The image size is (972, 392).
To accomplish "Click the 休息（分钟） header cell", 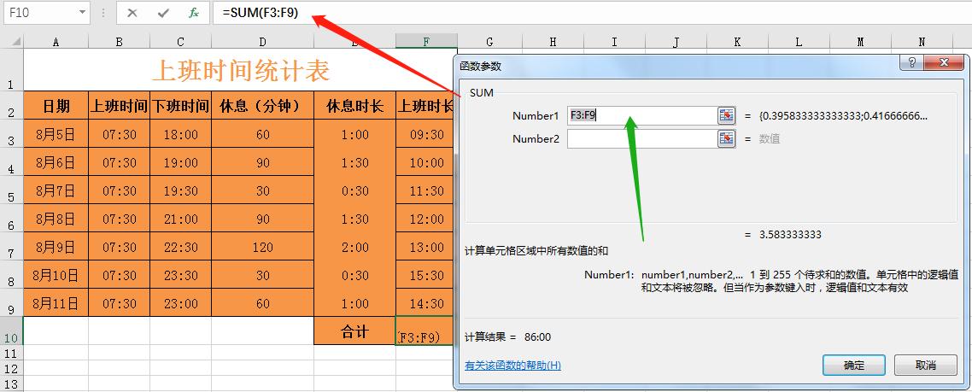I will pyautogui.click(x=263, y=105).
